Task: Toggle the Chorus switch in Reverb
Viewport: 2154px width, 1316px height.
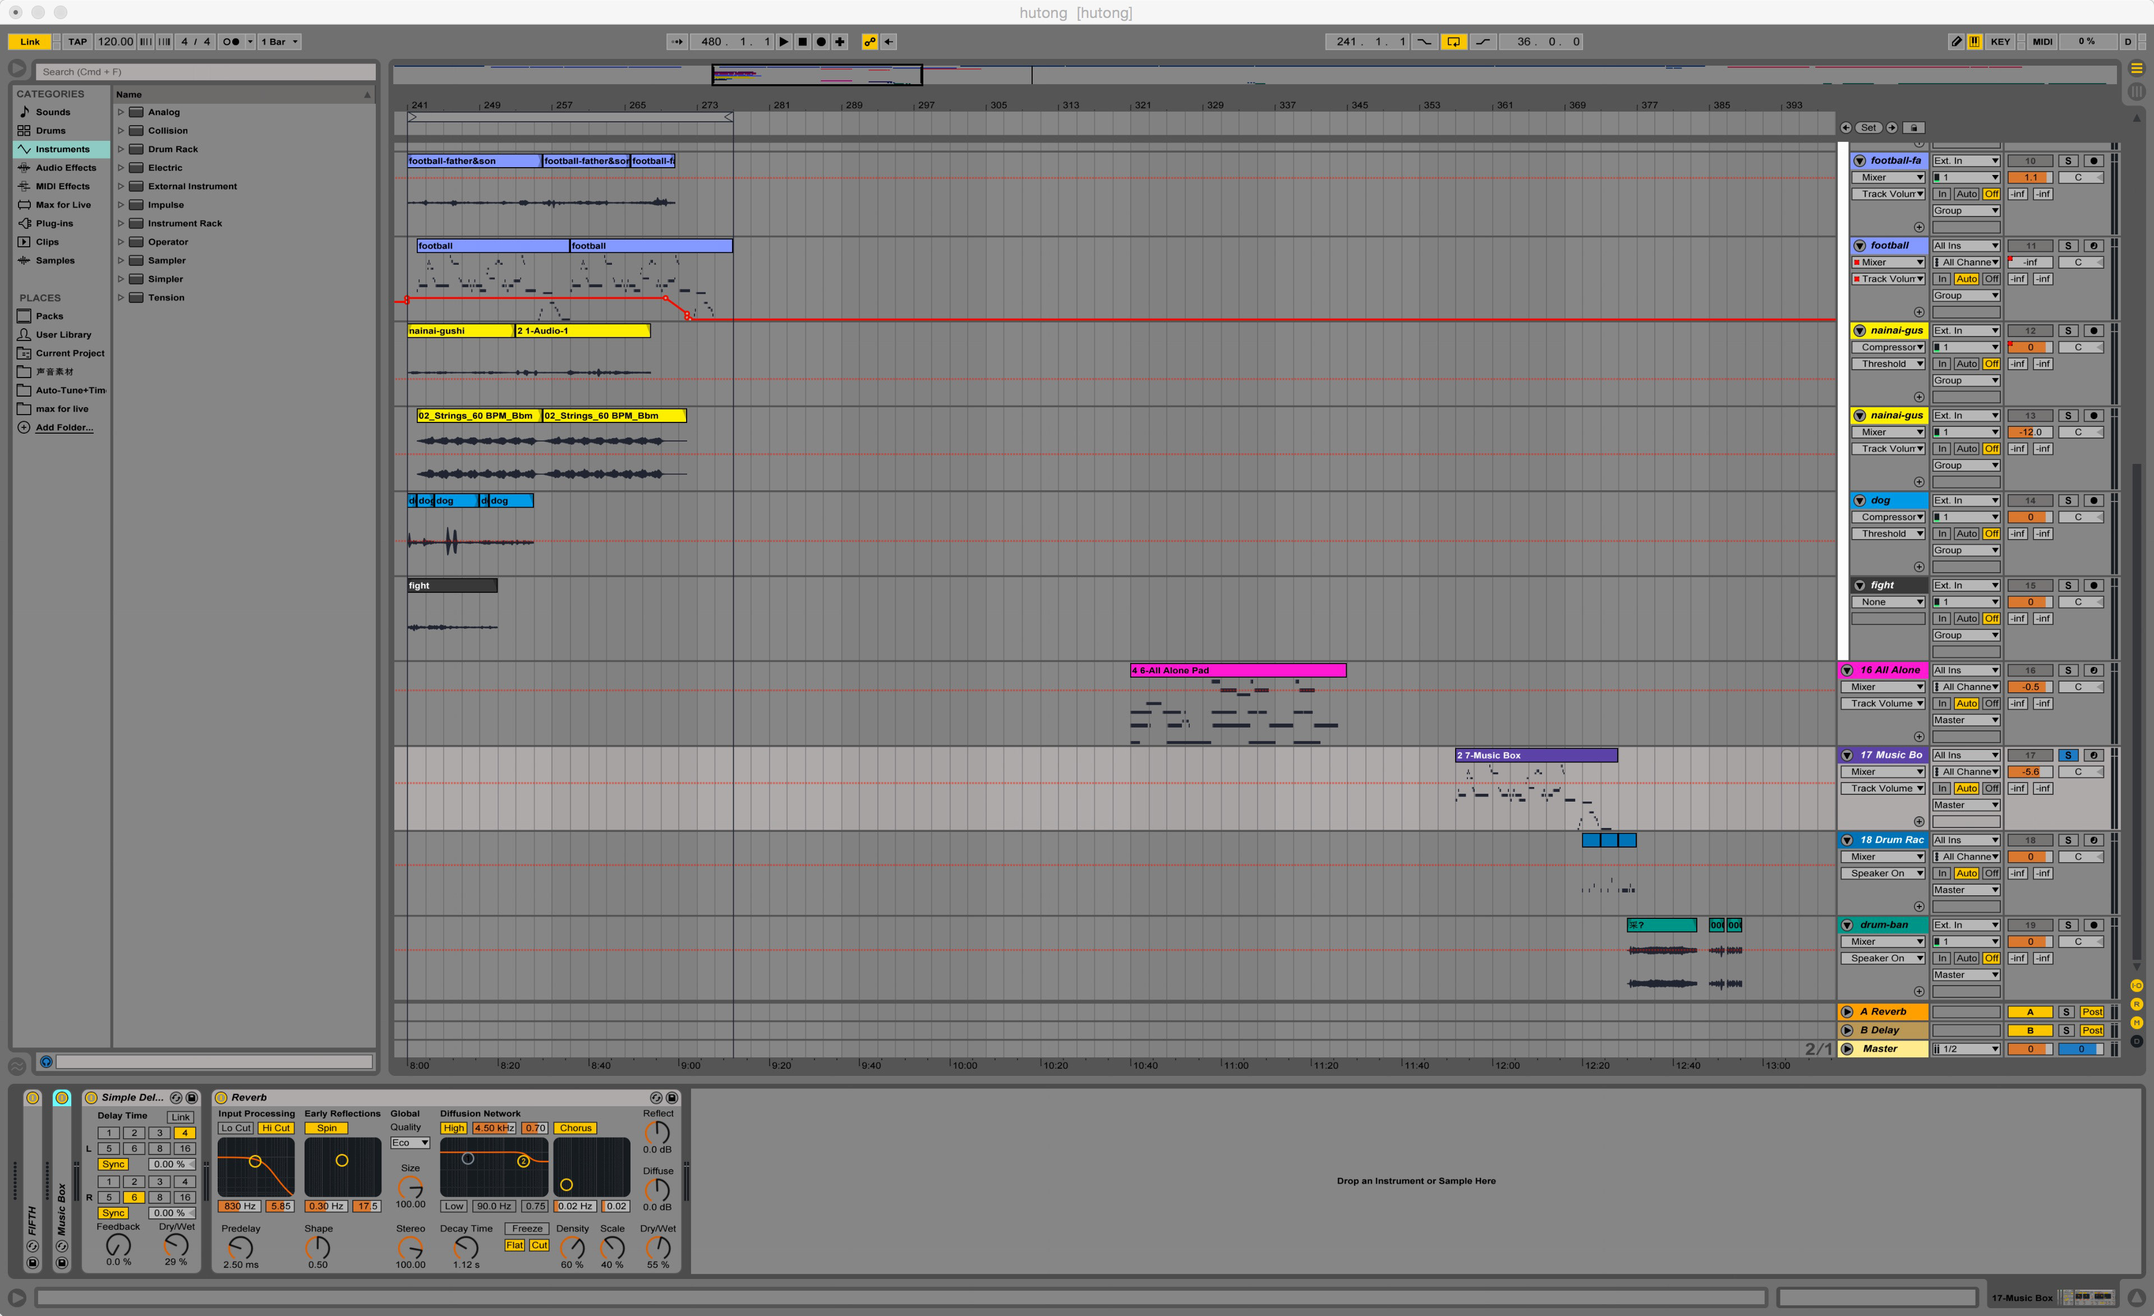Action: [x=575, y=1128]
